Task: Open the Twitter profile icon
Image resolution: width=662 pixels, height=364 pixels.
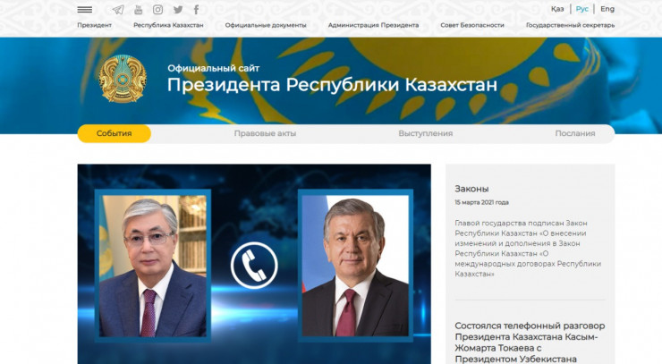Action: (178, 9)
